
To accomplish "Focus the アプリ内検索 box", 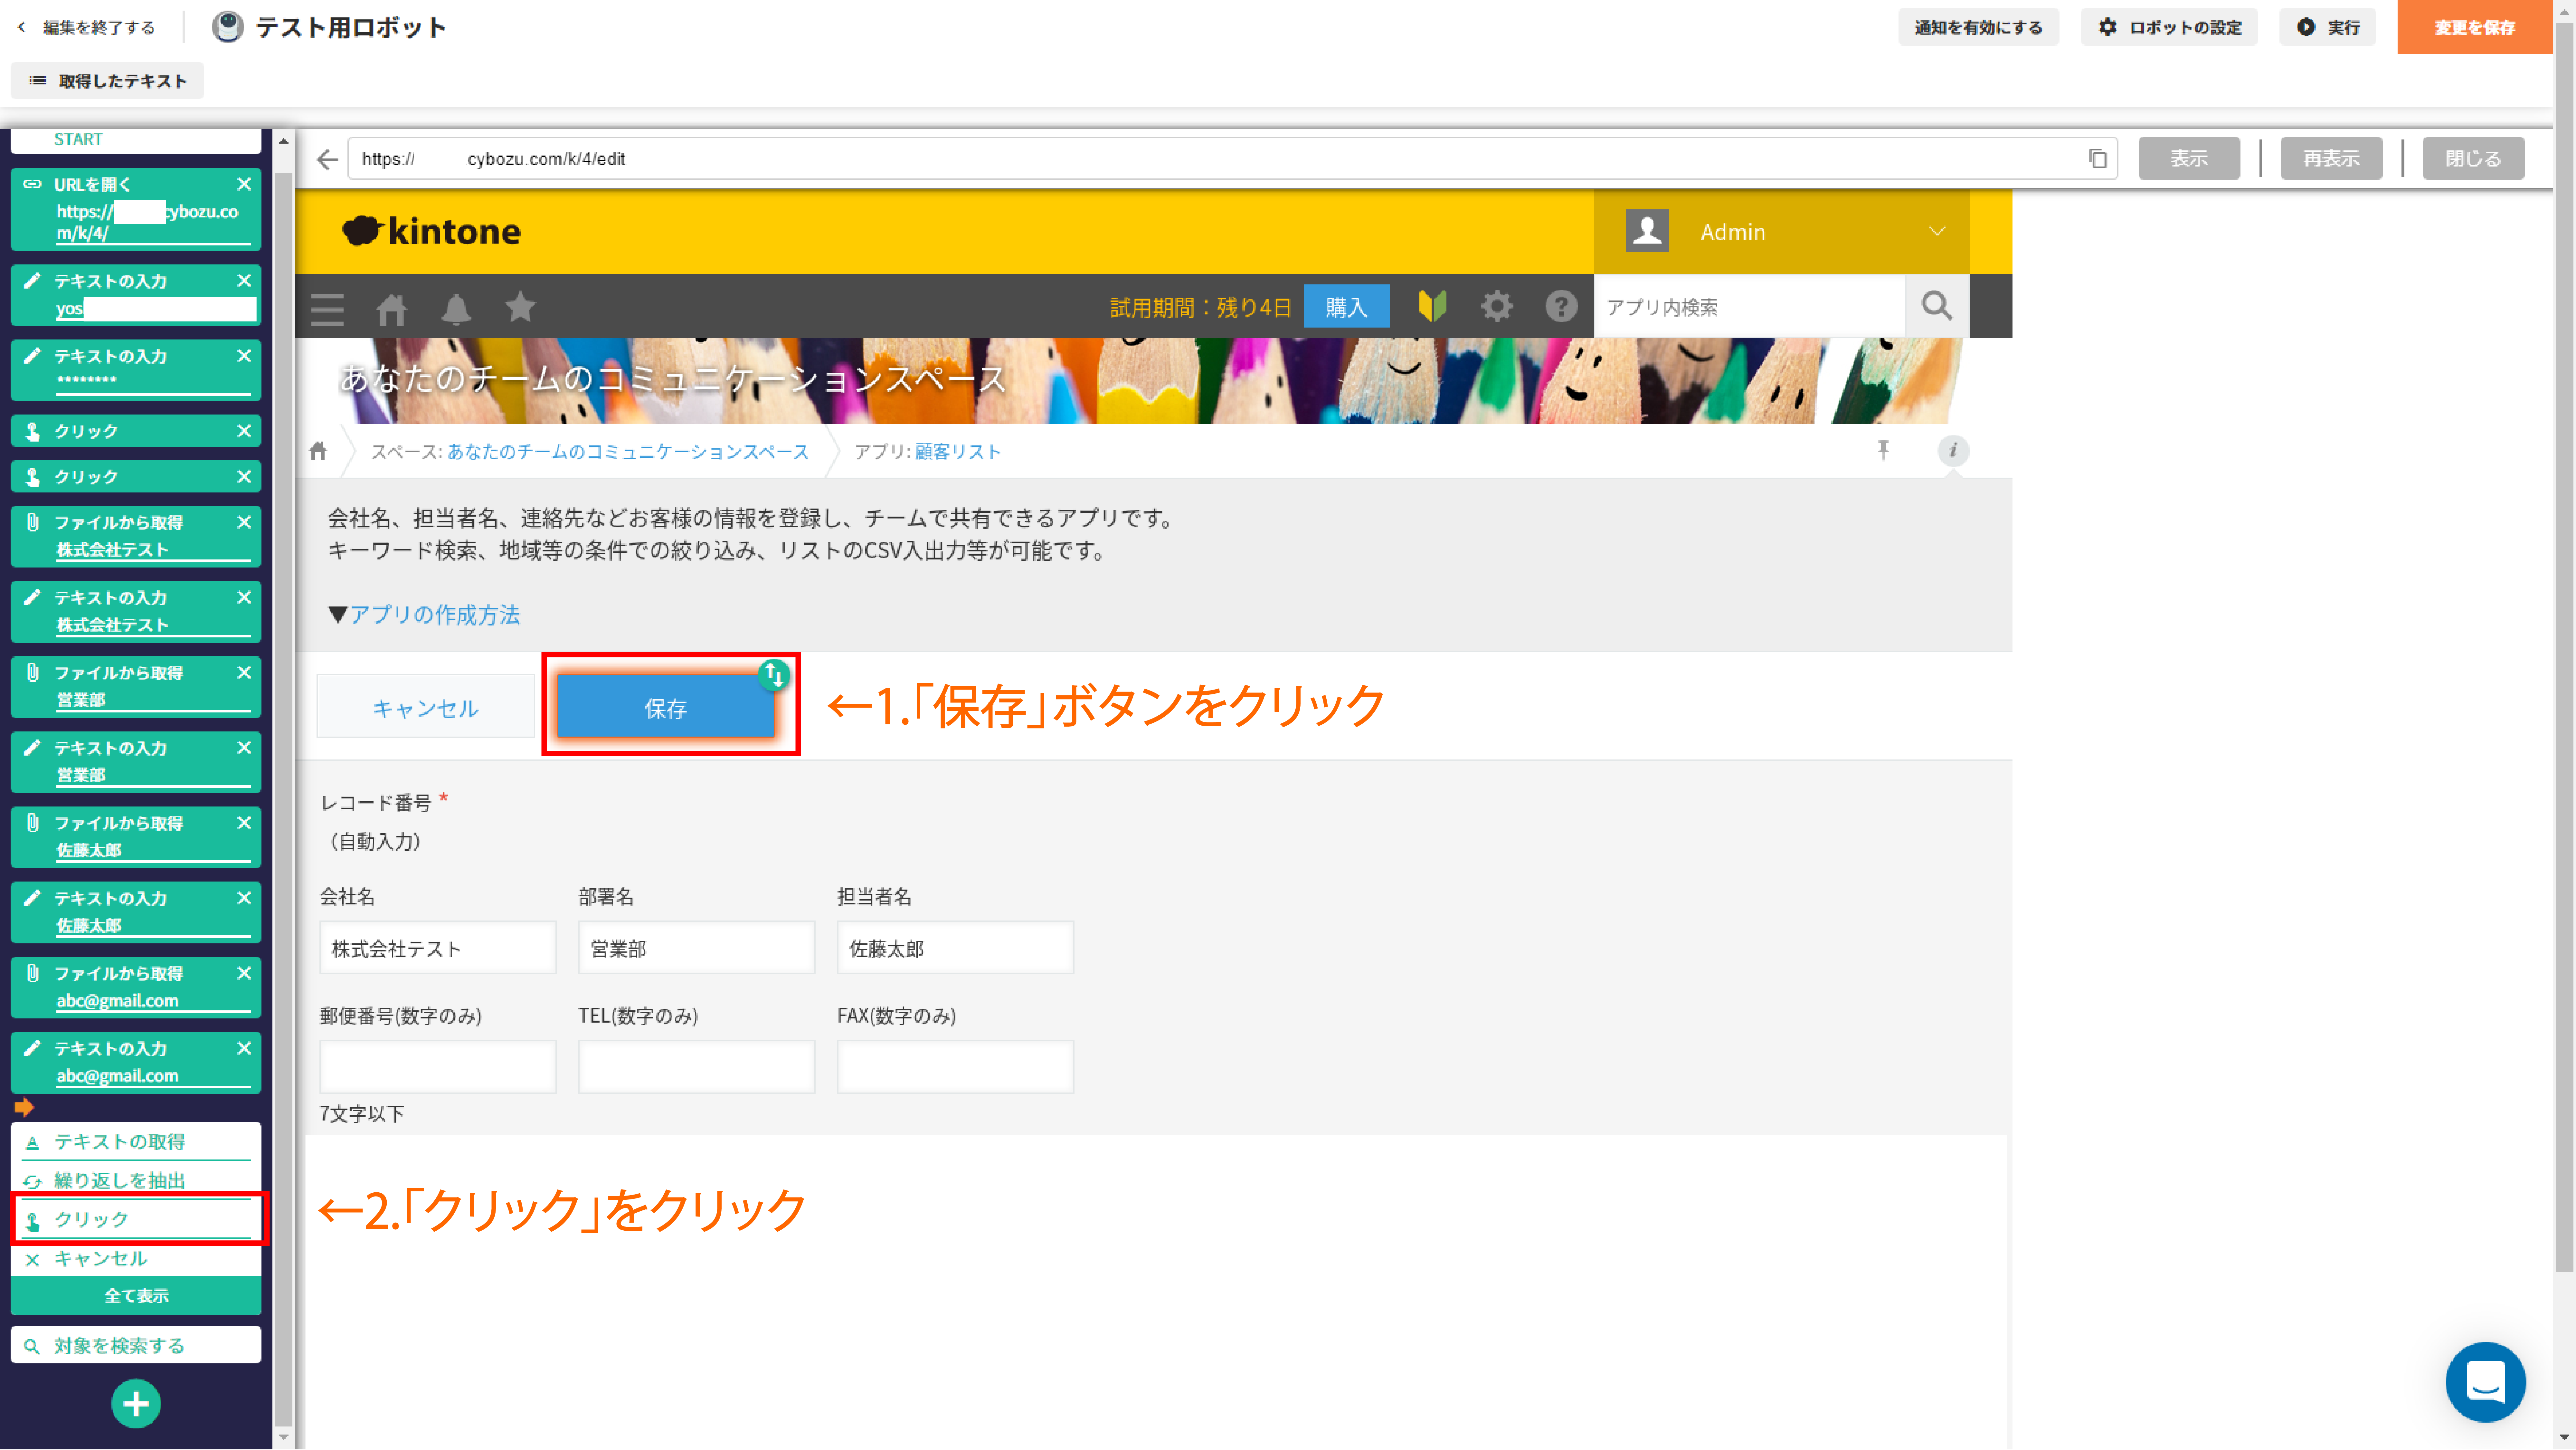I will [x=1749, y=307].
